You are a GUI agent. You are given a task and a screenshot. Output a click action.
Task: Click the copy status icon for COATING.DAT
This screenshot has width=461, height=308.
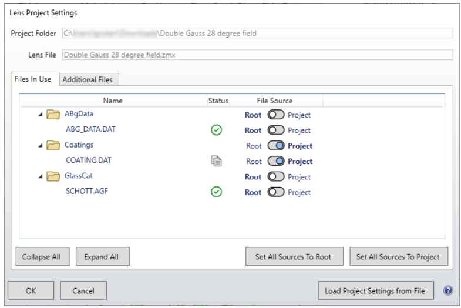[216, 161]
